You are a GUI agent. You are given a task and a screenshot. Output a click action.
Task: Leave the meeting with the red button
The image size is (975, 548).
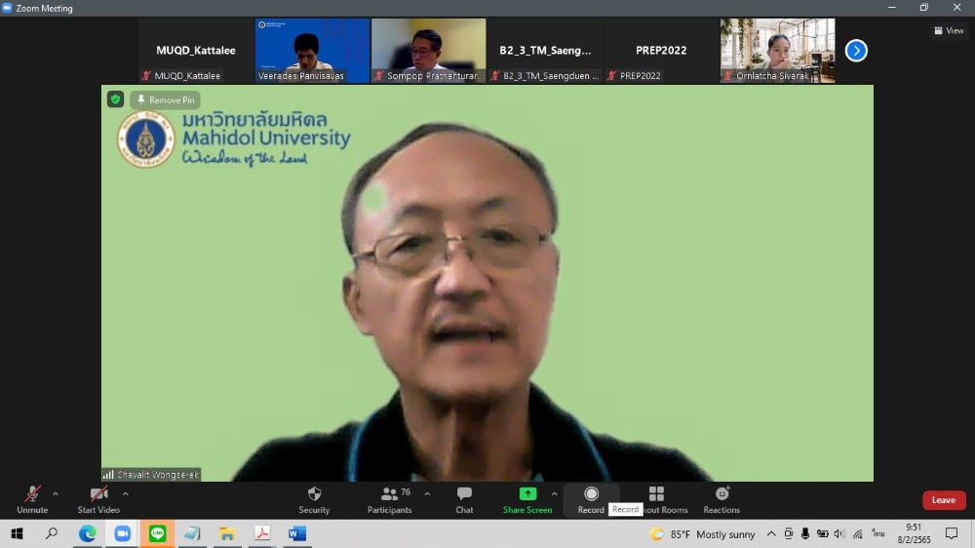click(x=943, y=500)
